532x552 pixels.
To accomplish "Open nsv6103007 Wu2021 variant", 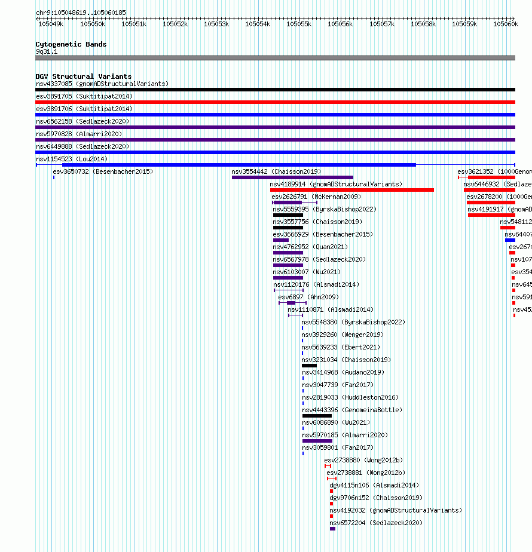I will pos(307,272).
